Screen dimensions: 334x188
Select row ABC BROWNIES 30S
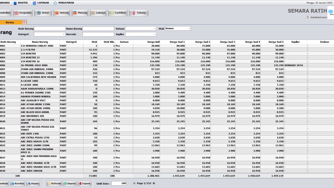[167, 116]
